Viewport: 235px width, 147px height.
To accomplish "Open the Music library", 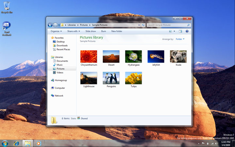I will tap(58, 65).
